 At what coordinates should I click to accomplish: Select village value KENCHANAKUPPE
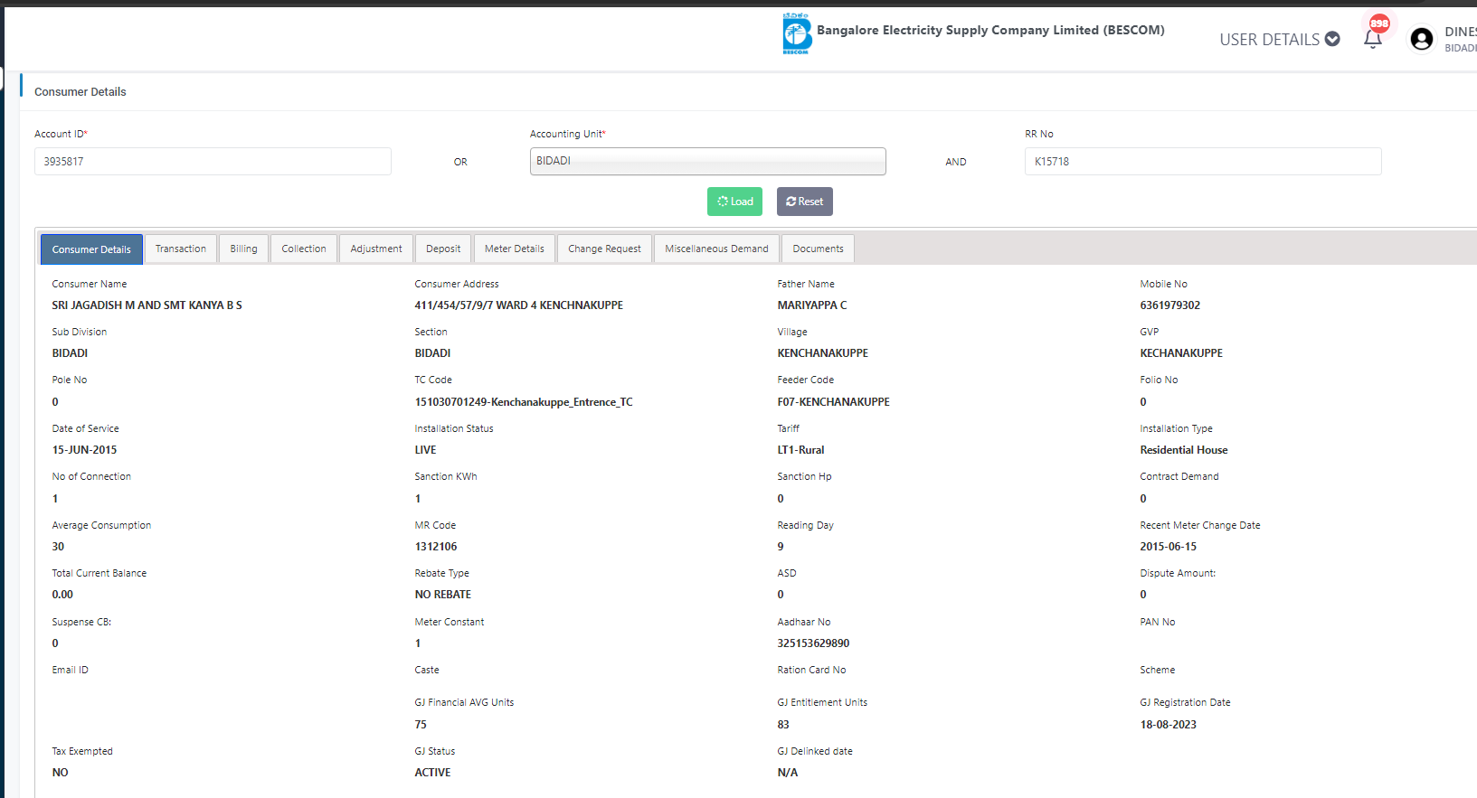click(823, 353)
